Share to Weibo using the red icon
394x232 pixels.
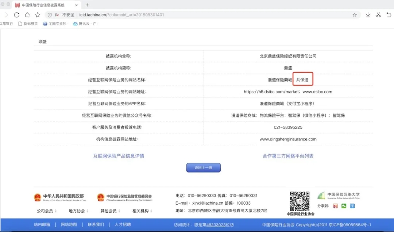click(336, 206)
